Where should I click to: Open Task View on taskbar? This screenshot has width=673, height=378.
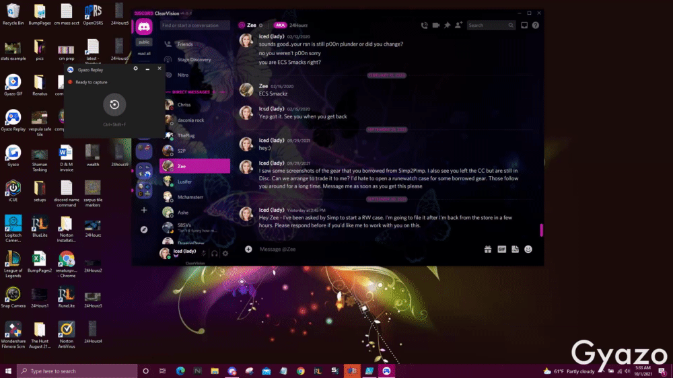point(162,371)
